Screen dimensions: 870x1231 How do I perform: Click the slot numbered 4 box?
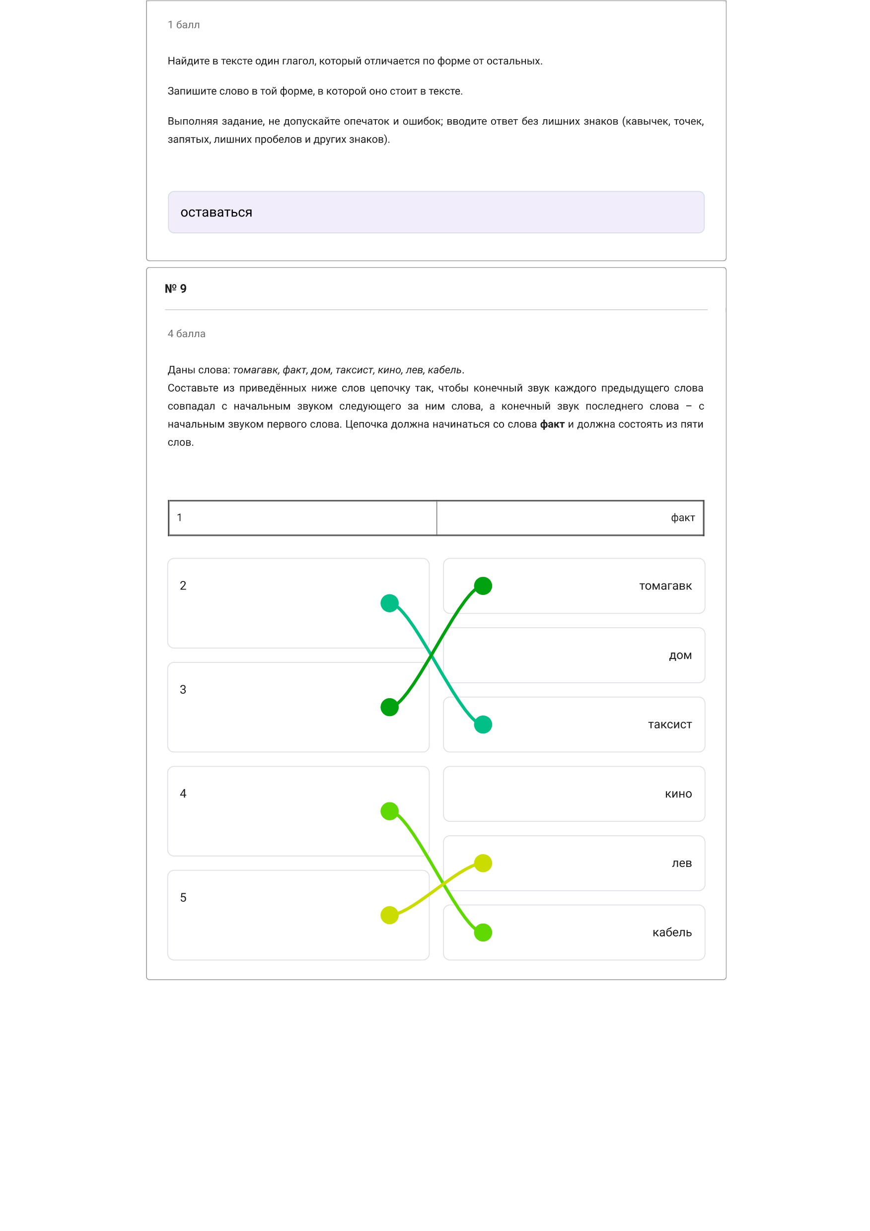(298, 811)
